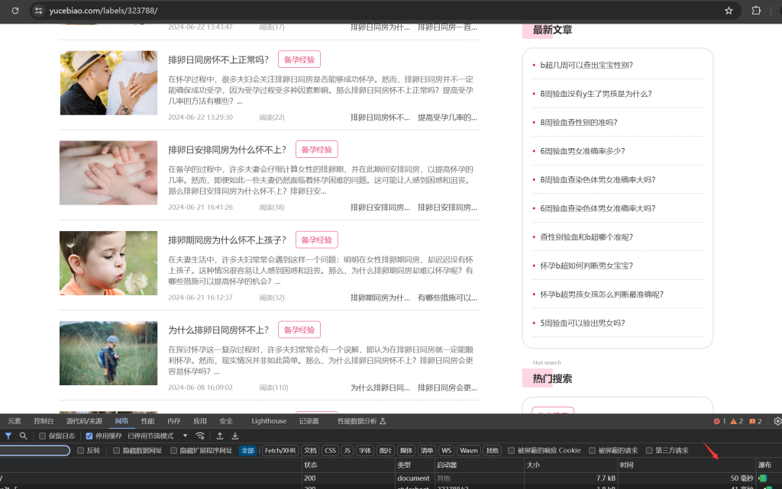Toggle the network filter funnel icon
Screen dimensions: 782x489
tap(8, 436)
